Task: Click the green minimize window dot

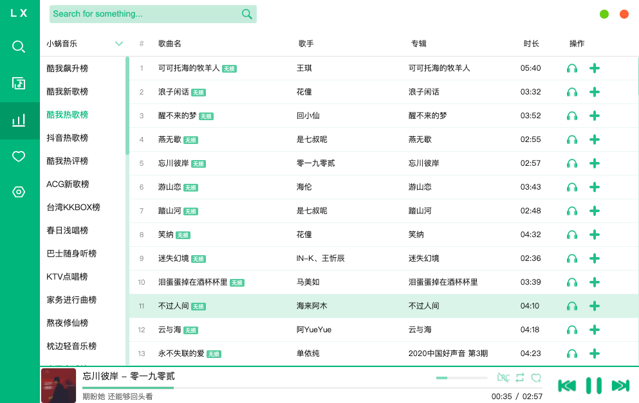Action: [x=604, y=14]
